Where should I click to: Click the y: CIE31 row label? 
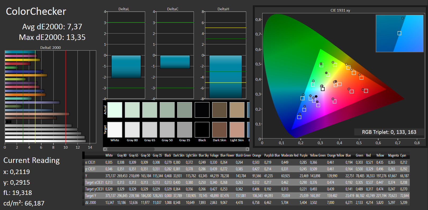90,169
